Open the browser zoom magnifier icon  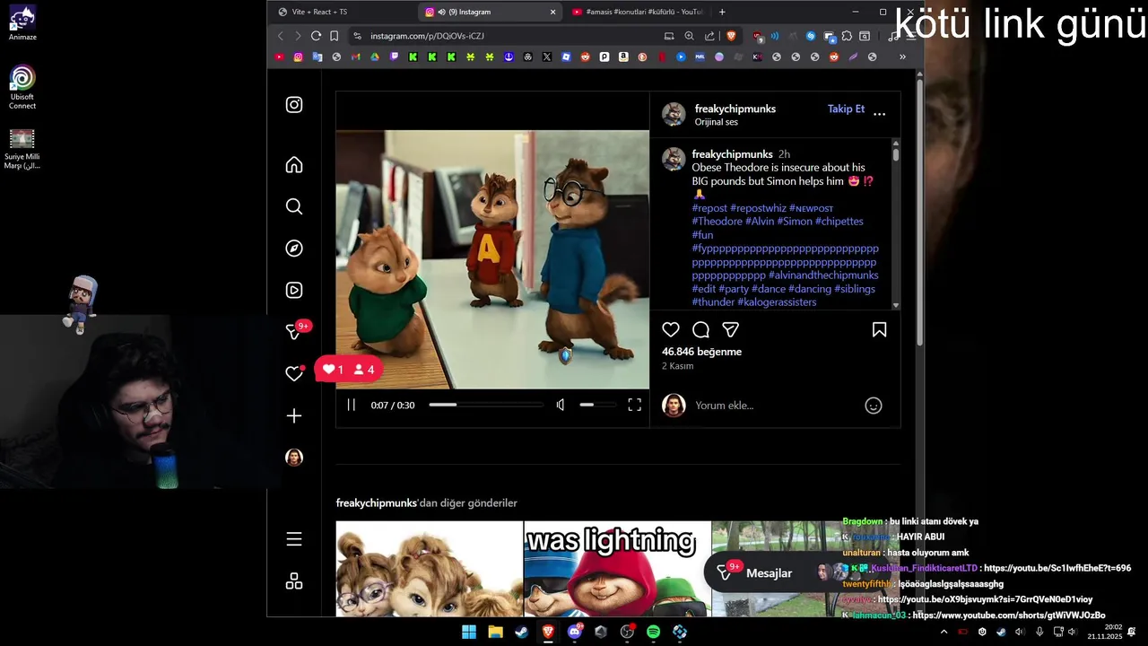click(689, 36)
